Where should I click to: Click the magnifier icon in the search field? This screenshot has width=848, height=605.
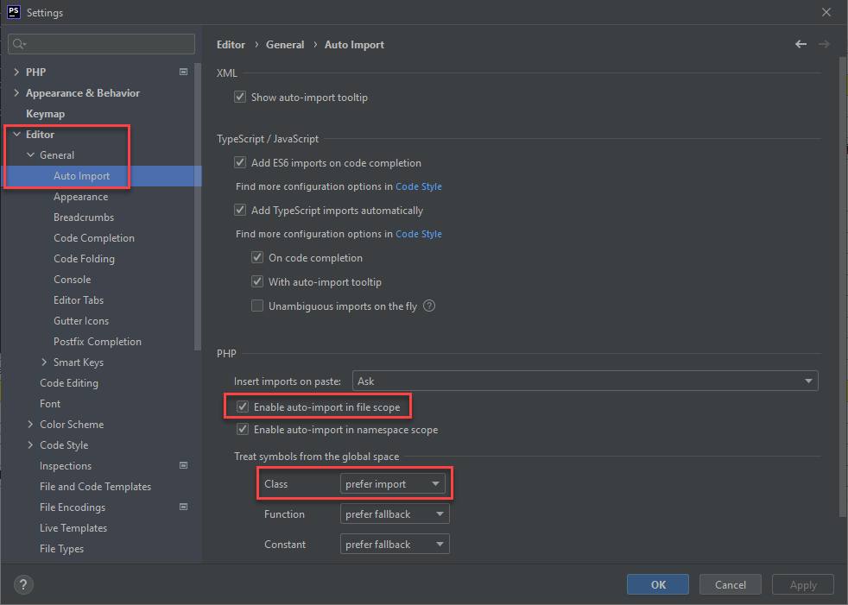(18, 43)
